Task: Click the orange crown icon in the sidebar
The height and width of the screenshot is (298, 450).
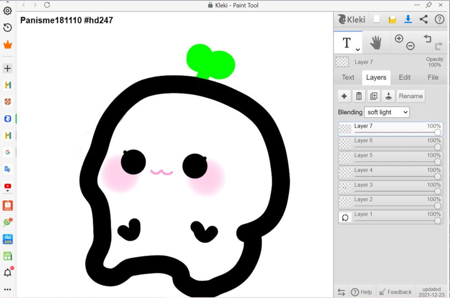Action: point(7,44)
